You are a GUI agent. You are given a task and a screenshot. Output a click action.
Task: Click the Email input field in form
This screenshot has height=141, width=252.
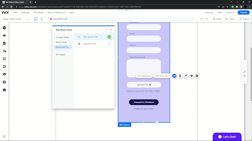coord(144,39)
